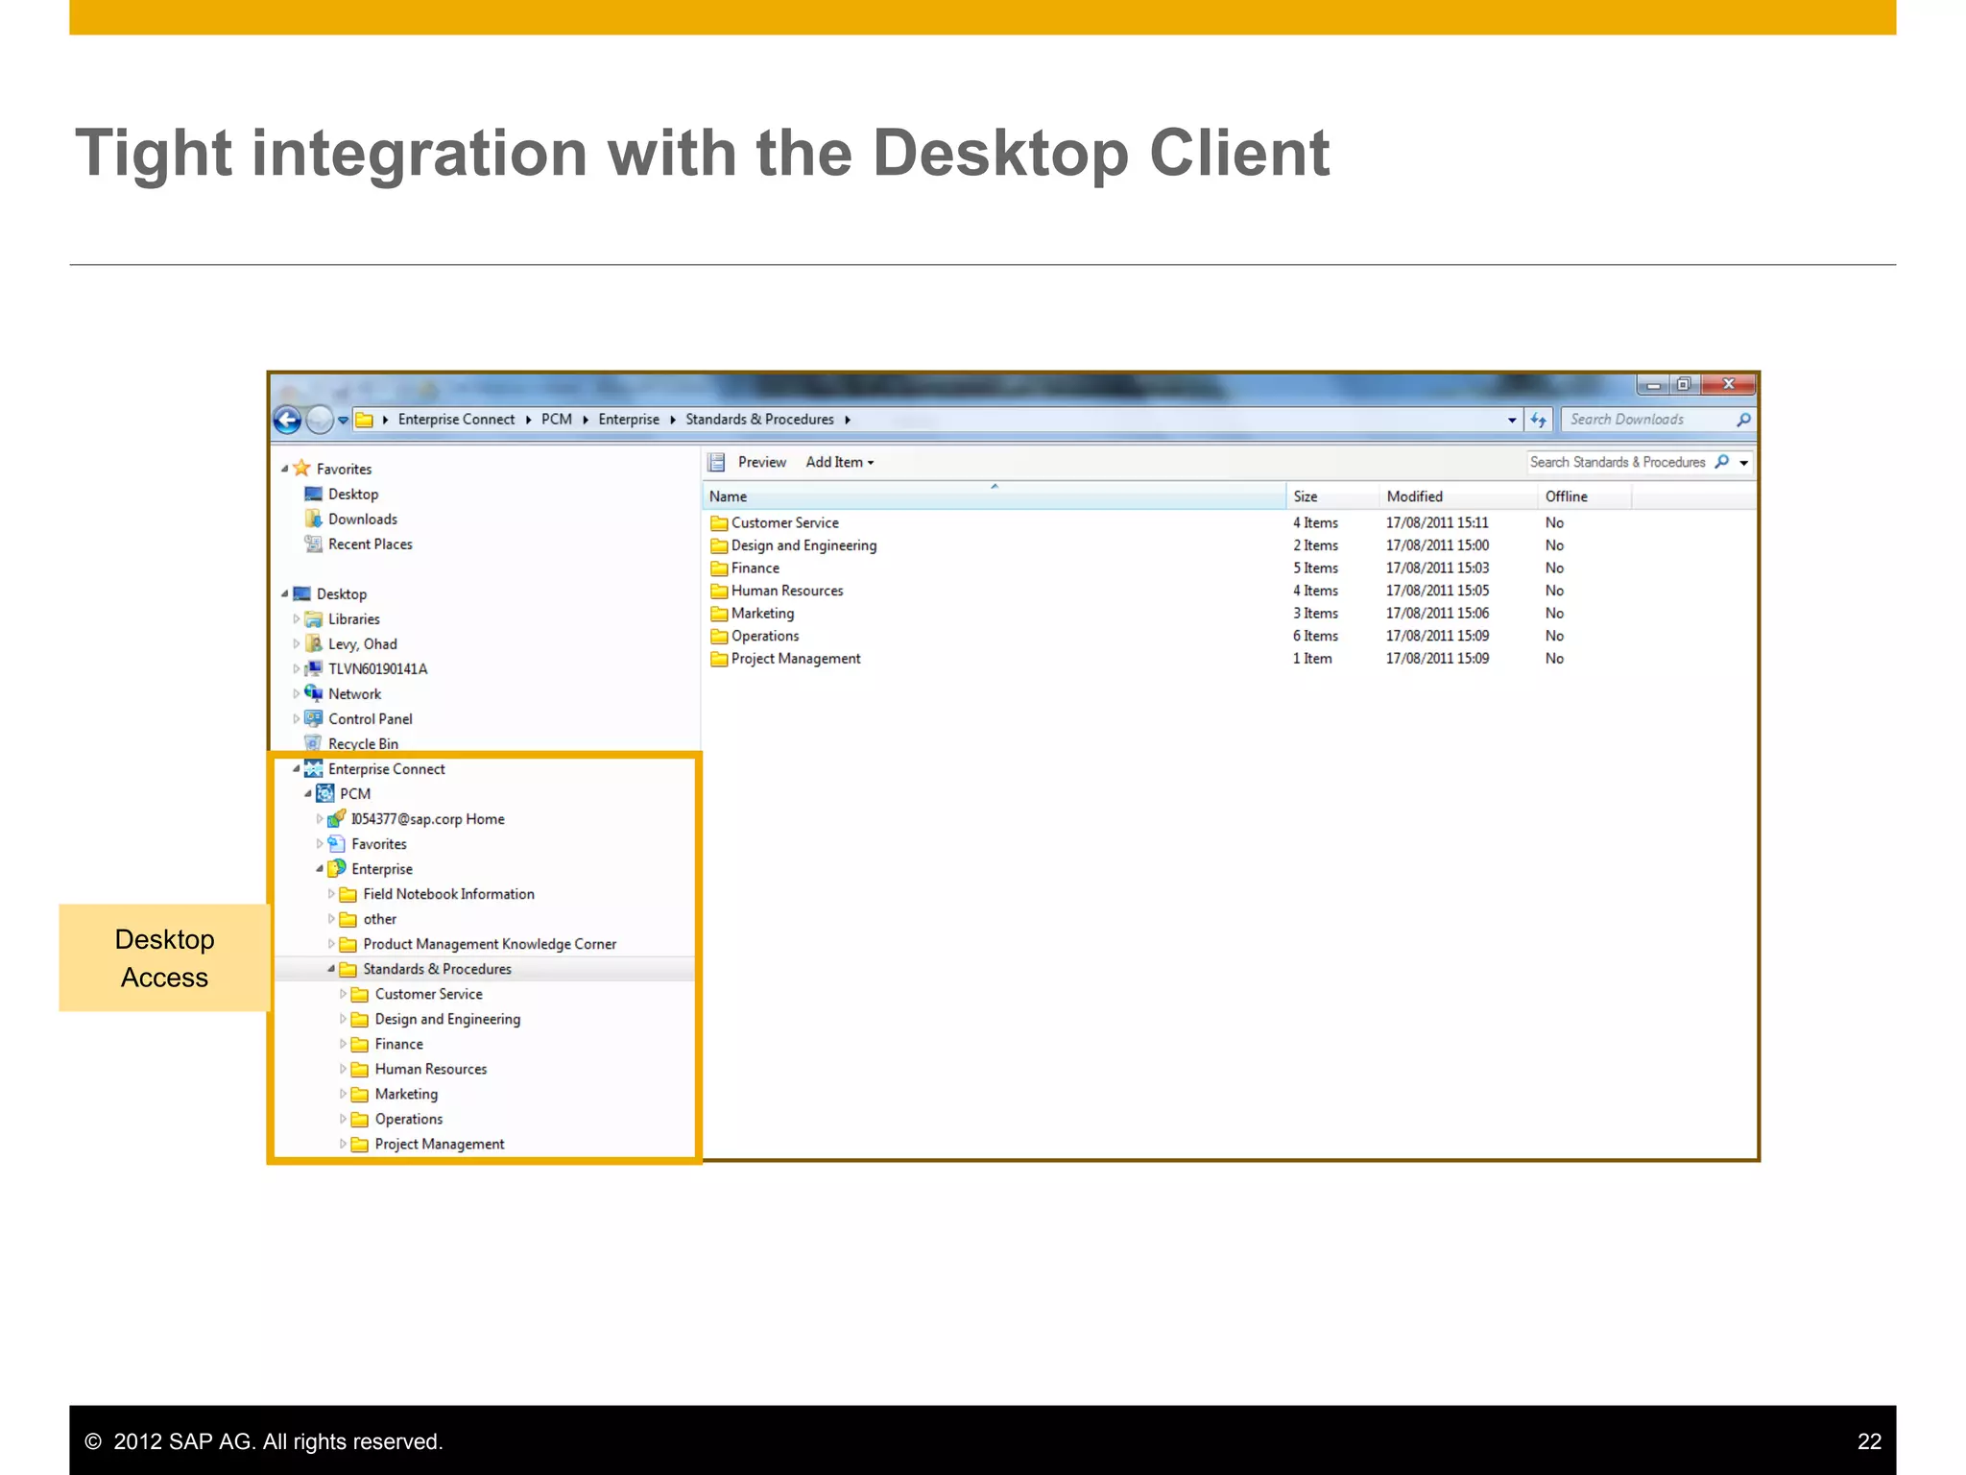The width and height of the screenshot is (1966, 1475).
Task: Click the Preview toolbar button
Action: click(761, 462)
